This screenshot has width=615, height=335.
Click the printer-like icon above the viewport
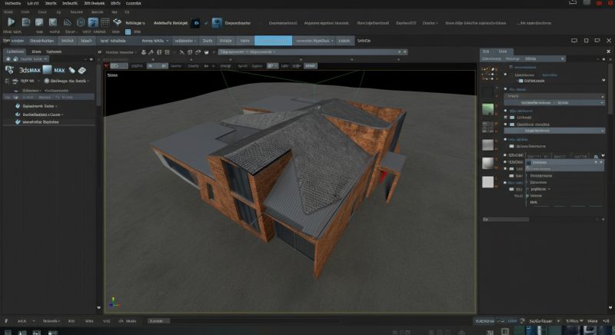point(144,52)
